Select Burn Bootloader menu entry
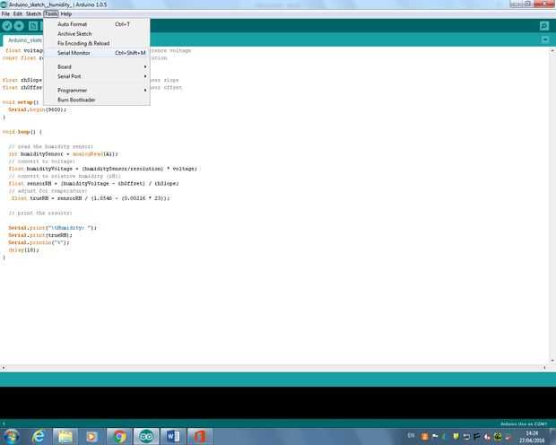The image size is (556, 445). tap(97, 100)
